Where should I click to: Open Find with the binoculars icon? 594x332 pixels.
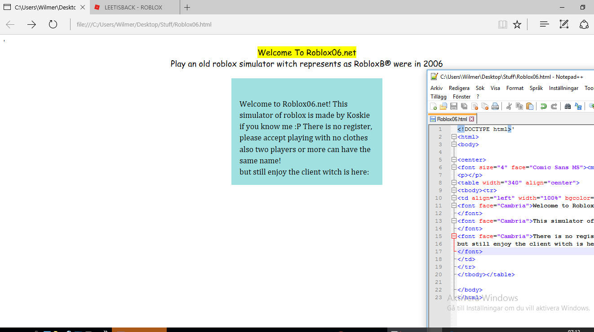[568, 107]
